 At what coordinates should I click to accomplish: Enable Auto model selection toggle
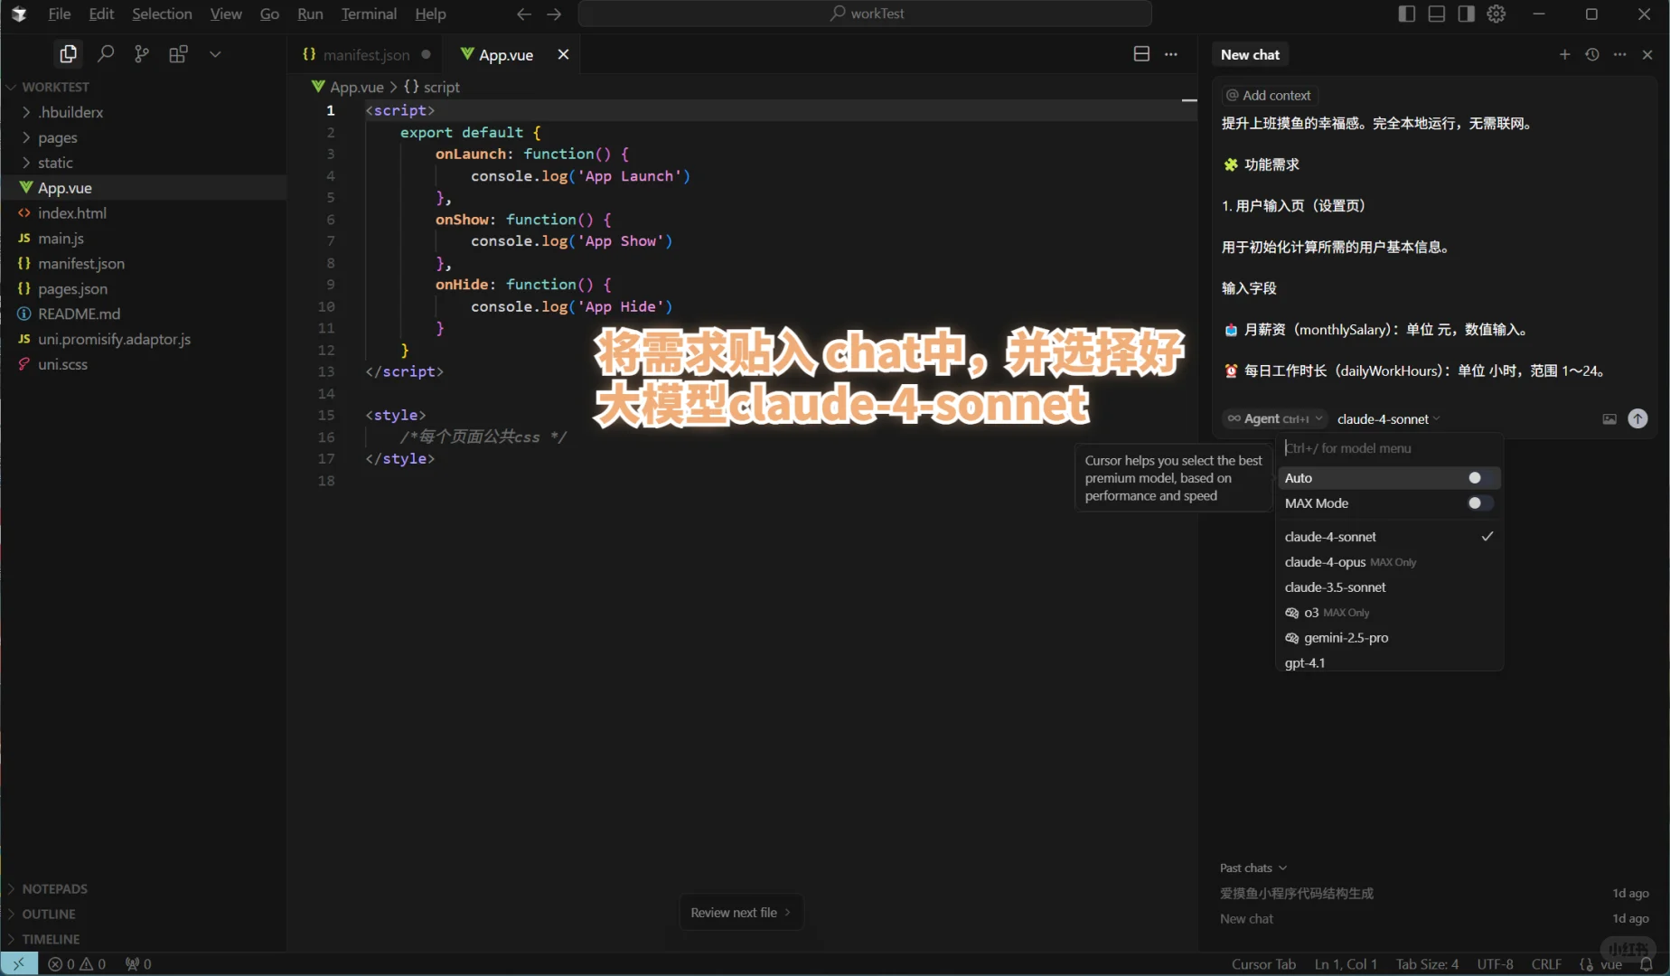(1476, 477)
